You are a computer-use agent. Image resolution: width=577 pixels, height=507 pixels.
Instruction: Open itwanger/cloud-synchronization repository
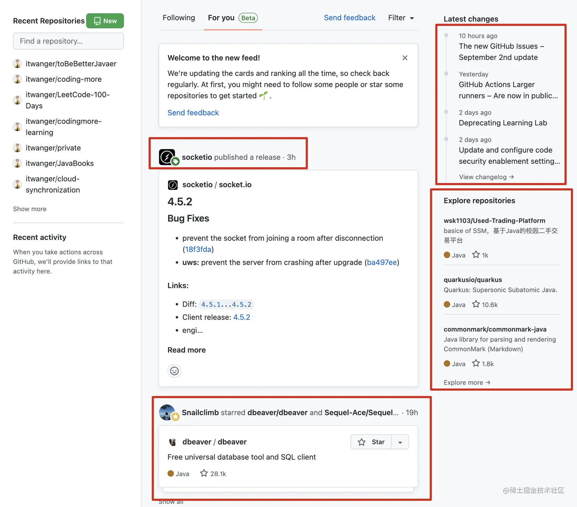[53, 184]
